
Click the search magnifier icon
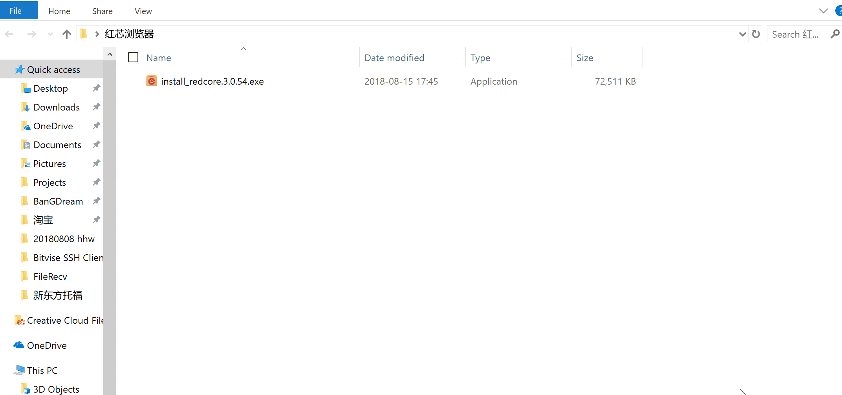(835, 34)
